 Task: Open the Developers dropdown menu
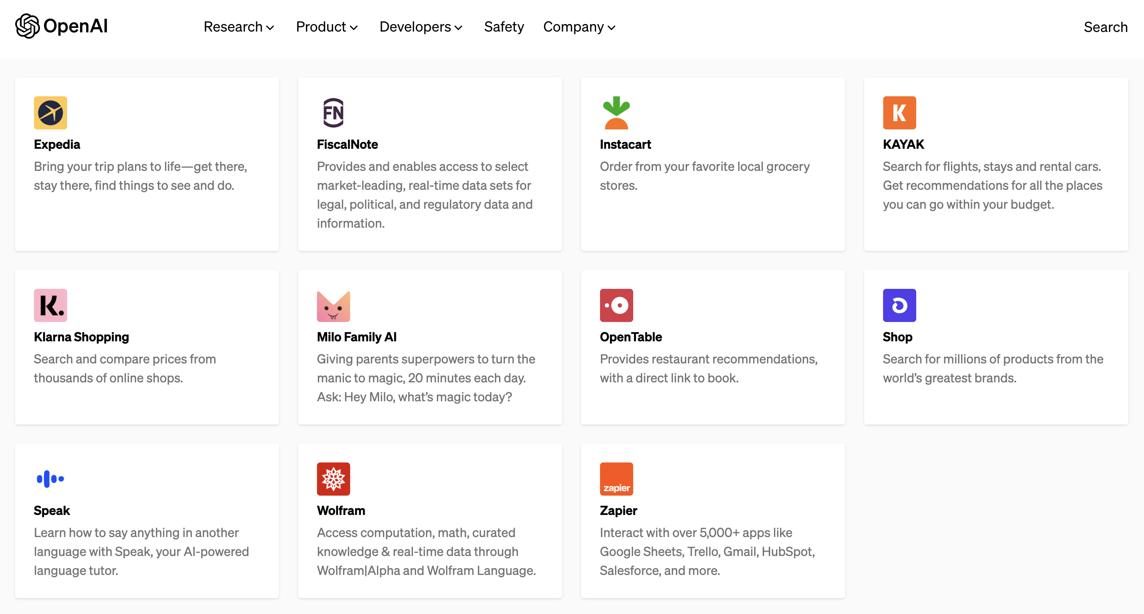(x=421, y=27)
